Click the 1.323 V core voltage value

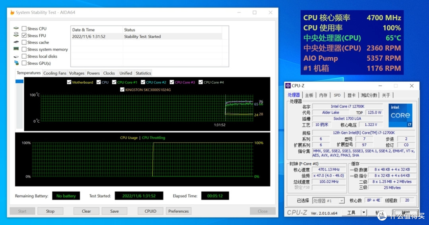click(371, 125)
